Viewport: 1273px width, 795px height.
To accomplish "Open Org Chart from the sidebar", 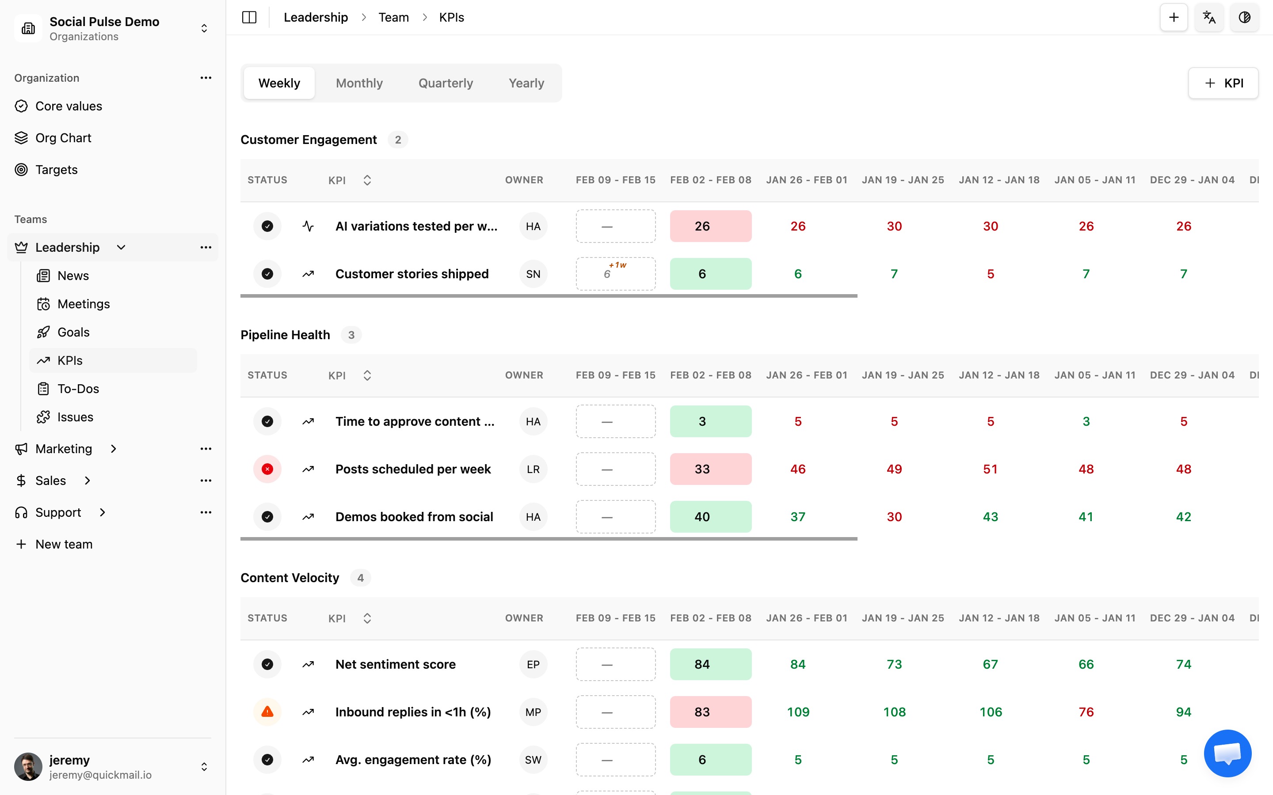I will point(63,137).
